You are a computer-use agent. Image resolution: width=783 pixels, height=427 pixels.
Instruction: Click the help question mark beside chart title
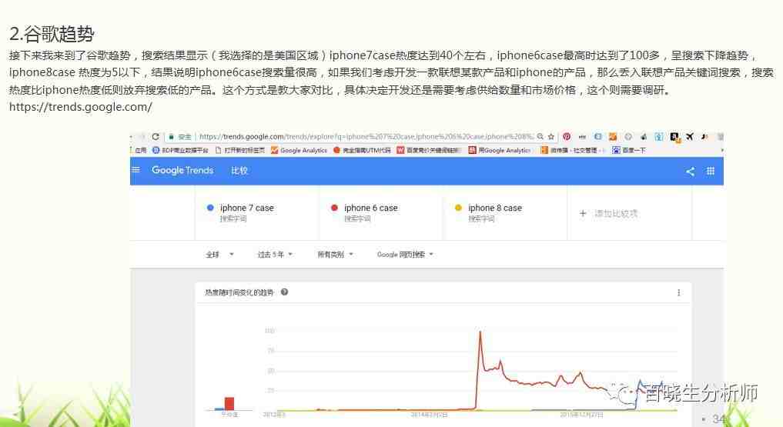284,292
